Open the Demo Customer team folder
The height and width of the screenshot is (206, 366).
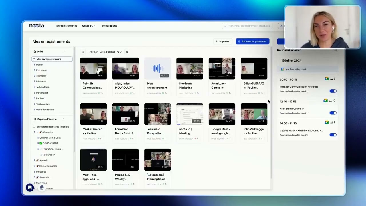(x=47, y=166)
